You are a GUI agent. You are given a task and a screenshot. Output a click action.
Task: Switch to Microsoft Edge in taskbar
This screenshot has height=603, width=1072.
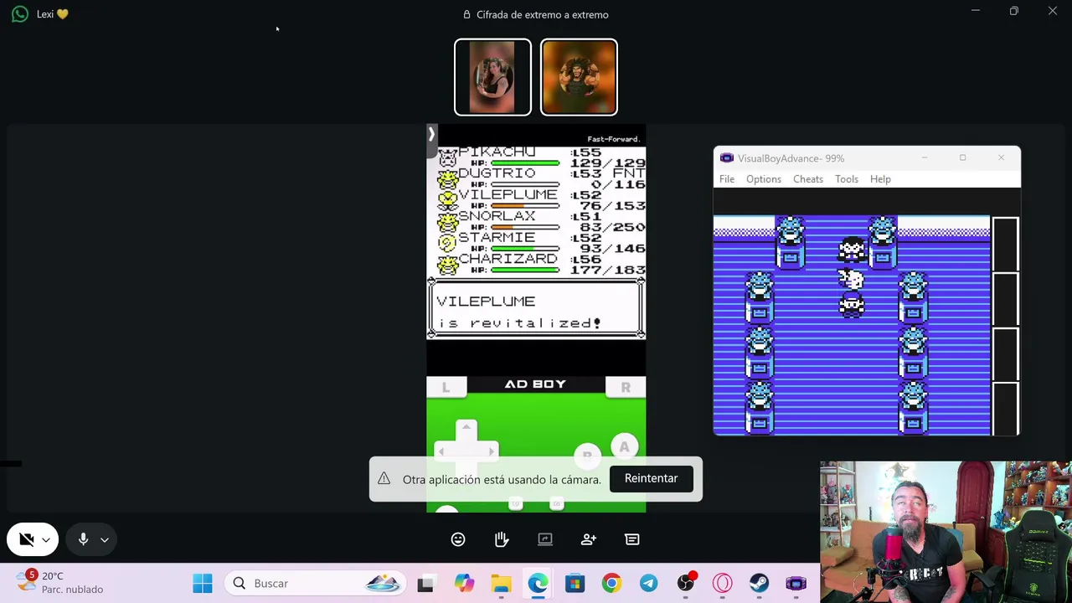coord(538,584)
